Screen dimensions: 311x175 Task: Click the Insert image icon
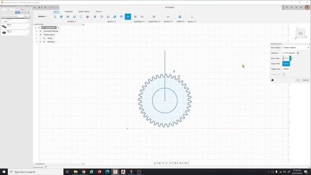pyautogui.click(x=180, y=17)
